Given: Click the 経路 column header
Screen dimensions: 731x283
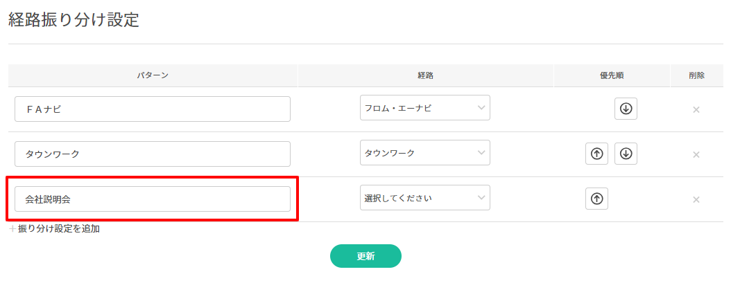Looking at the screenshot, I should (x=425, y=75).
